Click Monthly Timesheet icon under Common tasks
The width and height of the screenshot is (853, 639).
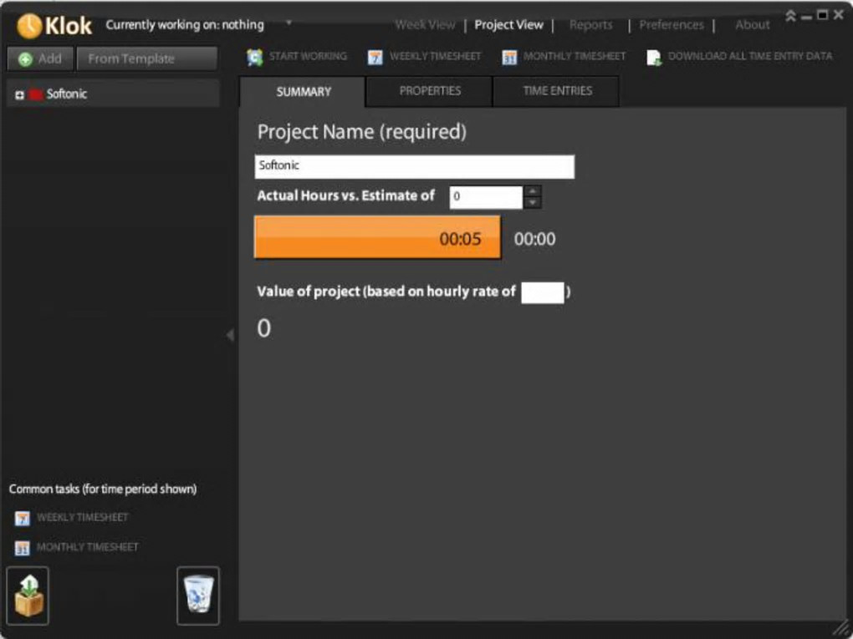click(23, 548)
